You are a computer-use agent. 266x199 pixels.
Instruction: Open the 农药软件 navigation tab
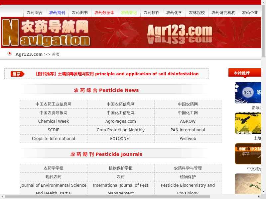coord(152,13)
